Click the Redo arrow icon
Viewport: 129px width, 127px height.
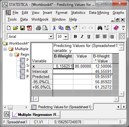pos(91,28)
